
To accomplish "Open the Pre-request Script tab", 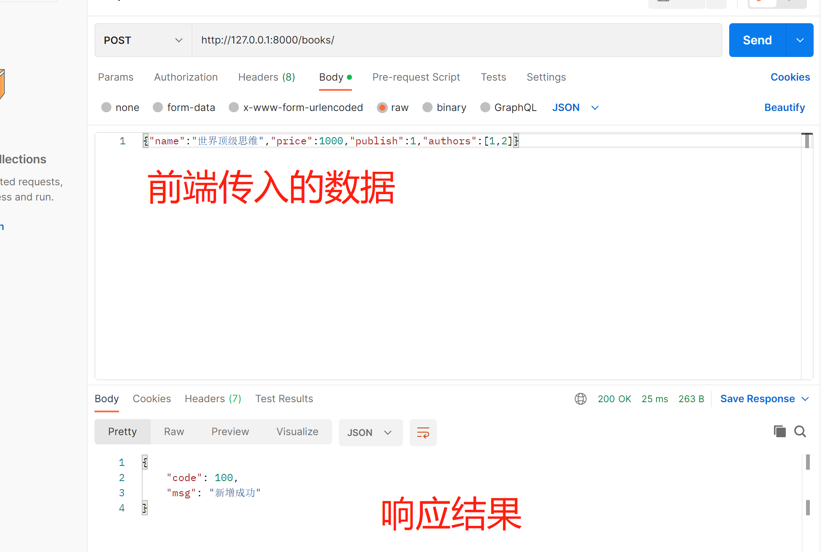I will coord(416,77).
